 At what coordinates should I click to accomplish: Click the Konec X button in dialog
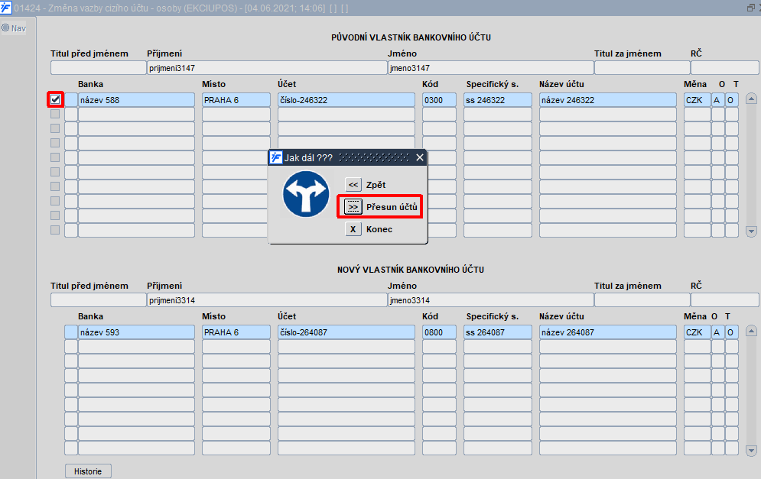click(353, 229)
